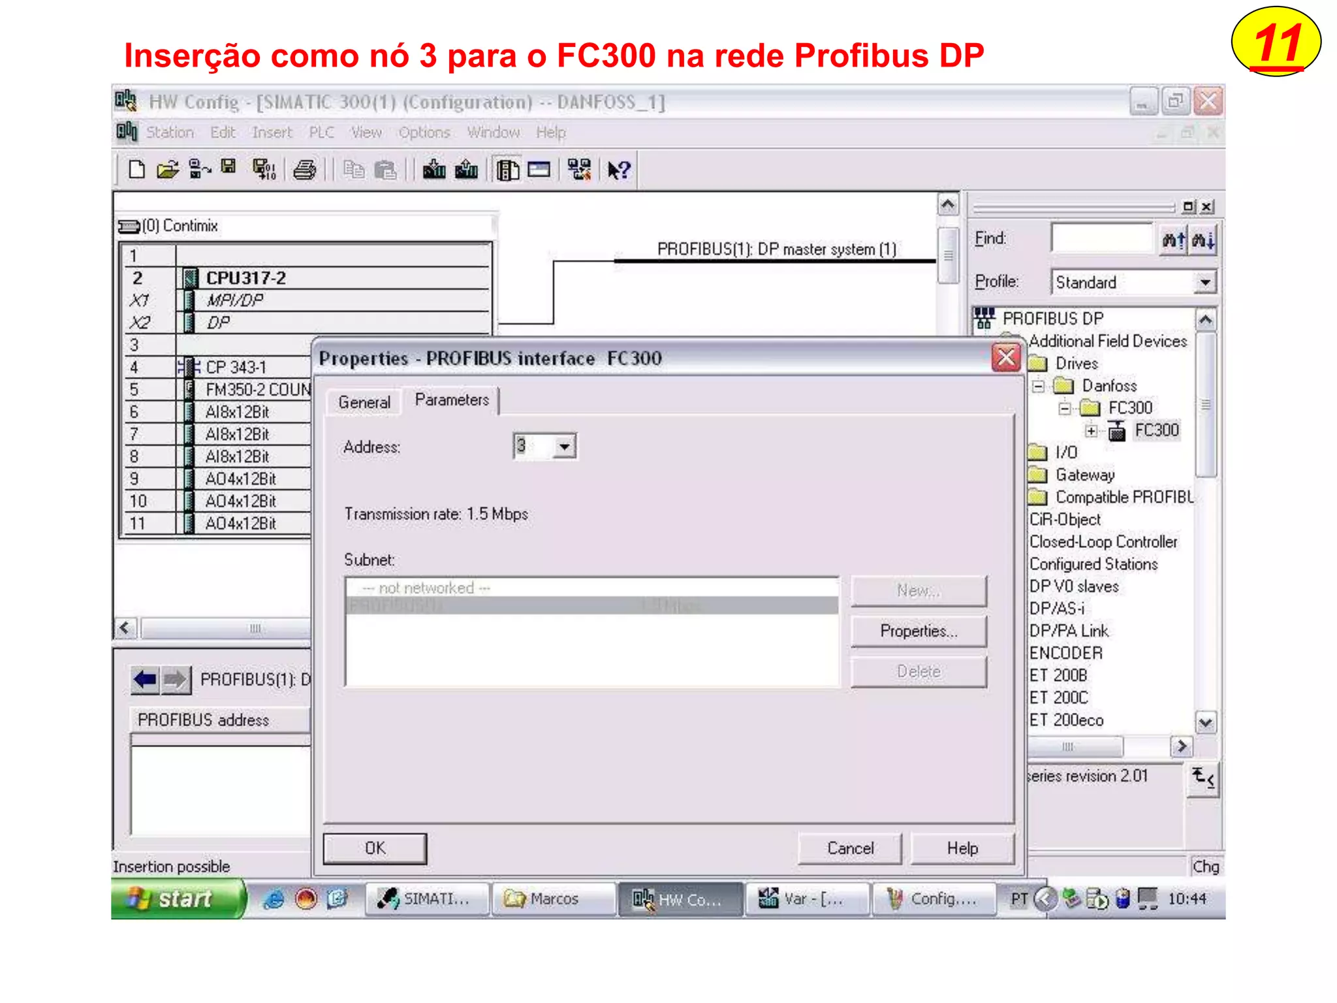1337x1003 pixels.
Task: Select the FM350-2 COUN module row
Action: pos(219,390)
